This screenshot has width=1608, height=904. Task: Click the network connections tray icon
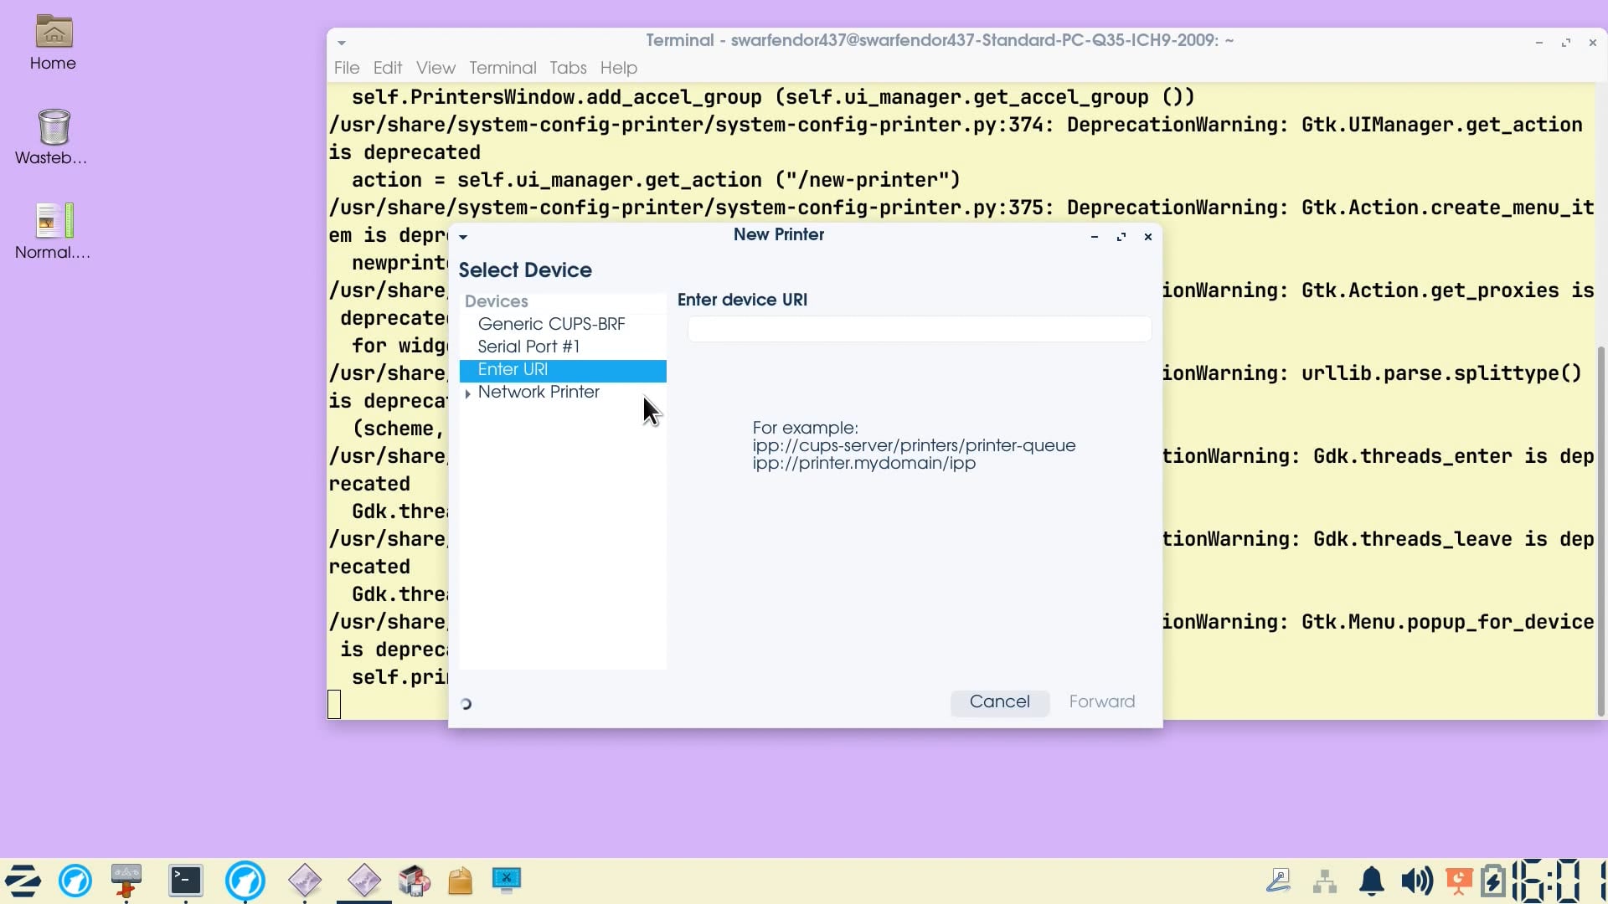pyautogui.click(x=1325, y=881)
